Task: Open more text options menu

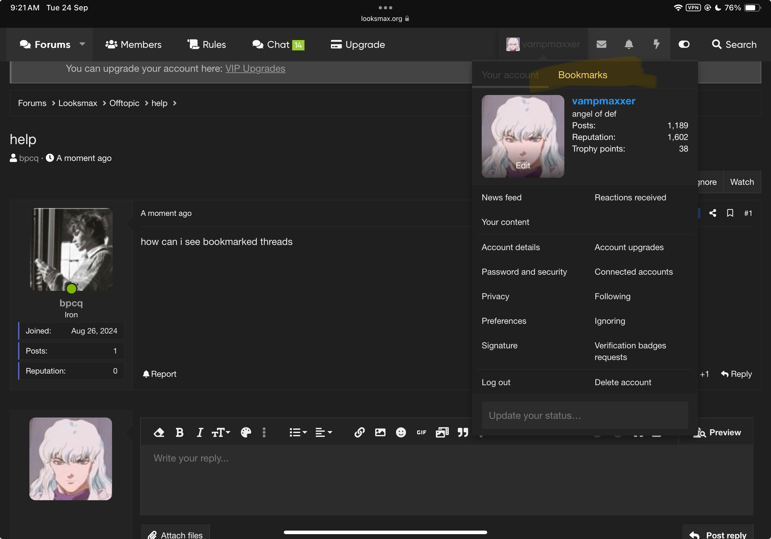Action: click(x=264, y=432)
